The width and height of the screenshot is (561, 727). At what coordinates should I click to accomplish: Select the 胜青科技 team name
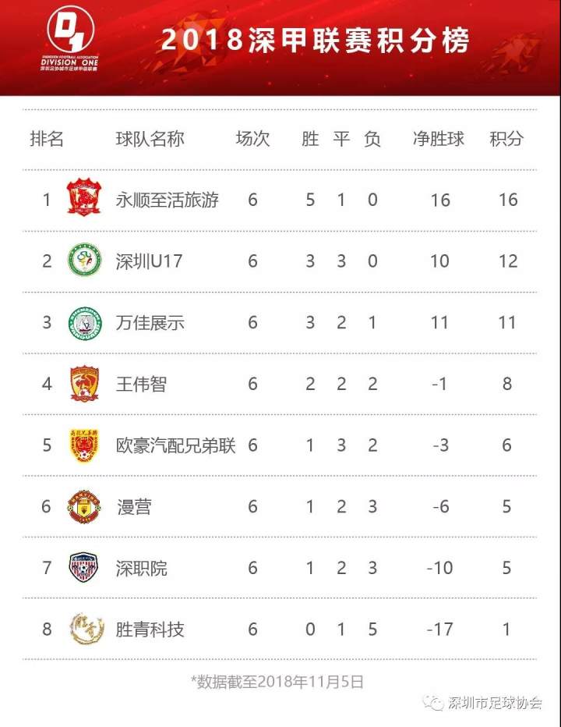point(150,629)
